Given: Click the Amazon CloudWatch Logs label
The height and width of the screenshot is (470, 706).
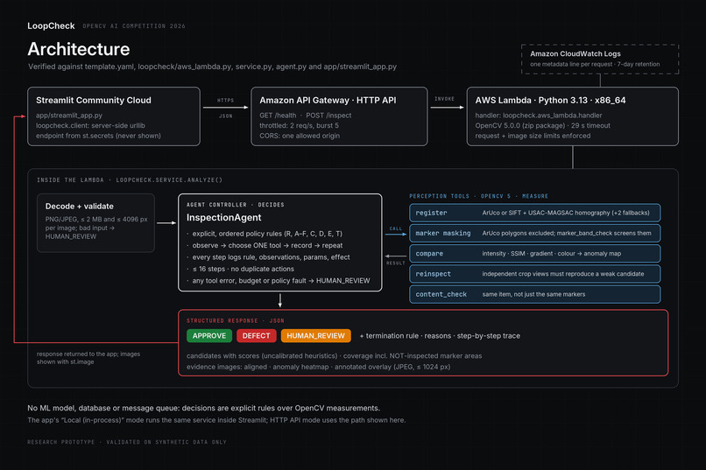Looking at the screenshot, I should (x=575, y=53).
